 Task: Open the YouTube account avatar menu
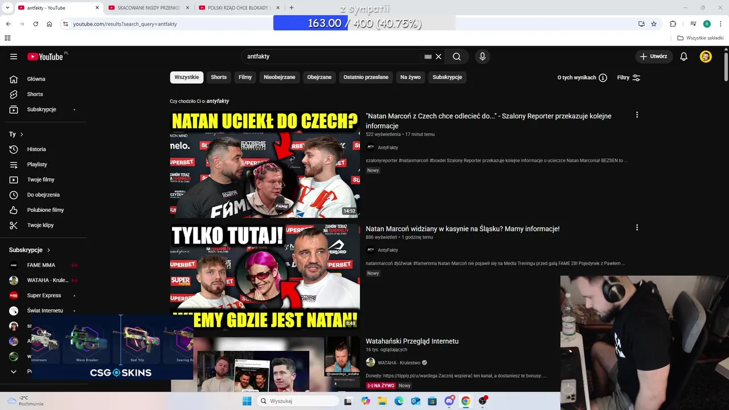click(x=706, y=56)
